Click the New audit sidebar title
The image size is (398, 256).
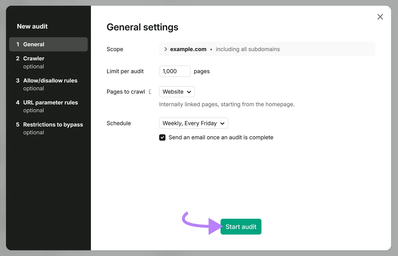32,26
